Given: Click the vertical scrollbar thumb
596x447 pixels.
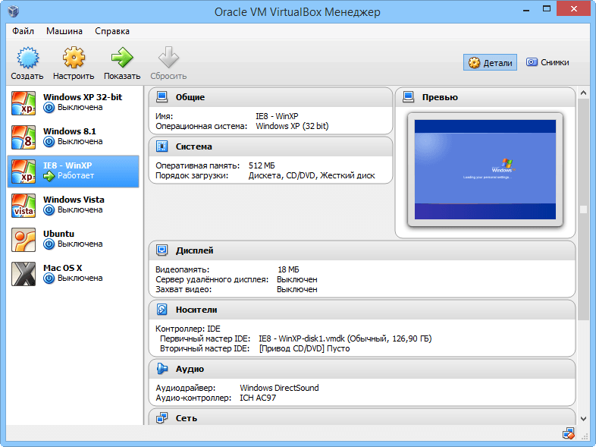Looking at the screenshot, I should (583, 209).
